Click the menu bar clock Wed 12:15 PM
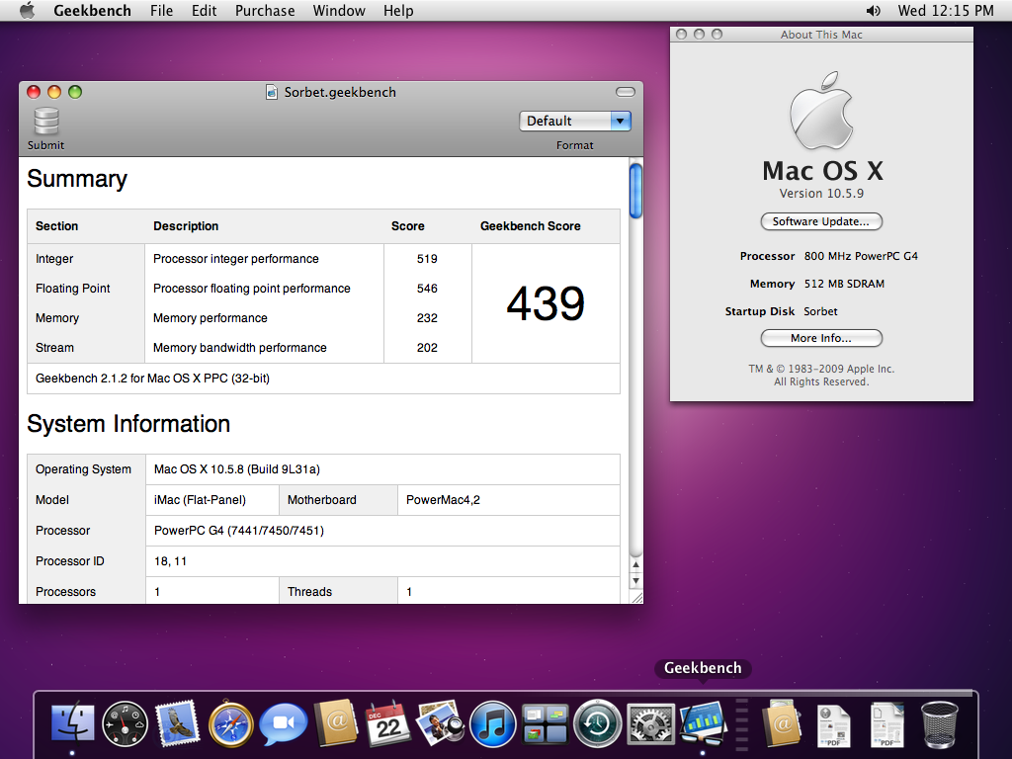 tap(946, 10)
